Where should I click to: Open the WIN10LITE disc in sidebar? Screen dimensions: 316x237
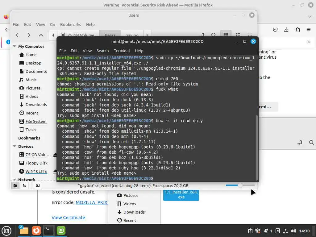(x=36, y=172)
